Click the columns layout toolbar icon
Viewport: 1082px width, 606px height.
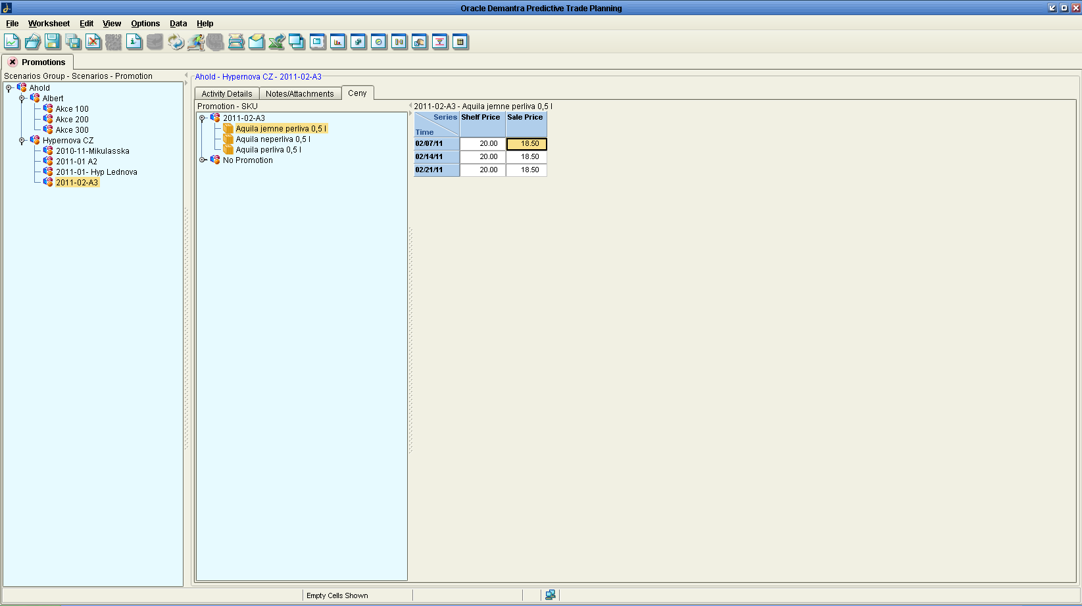pos(399,41)
